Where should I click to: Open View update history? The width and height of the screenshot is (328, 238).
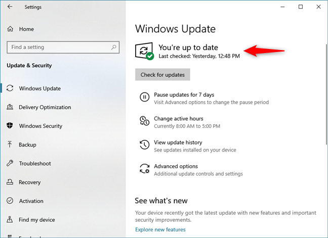[x=178, y=142]
